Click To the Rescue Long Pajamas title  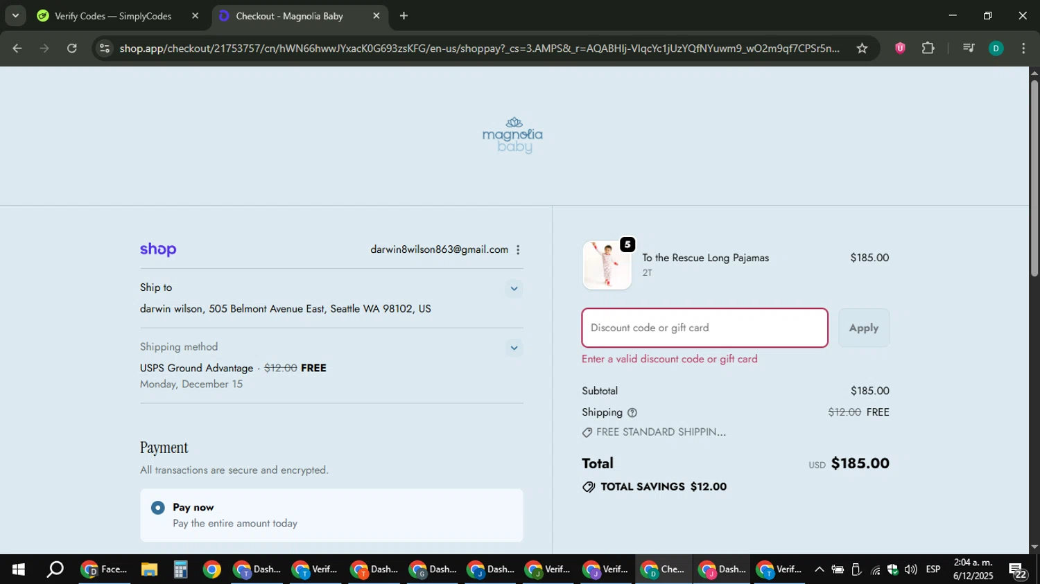click(705, 258)
